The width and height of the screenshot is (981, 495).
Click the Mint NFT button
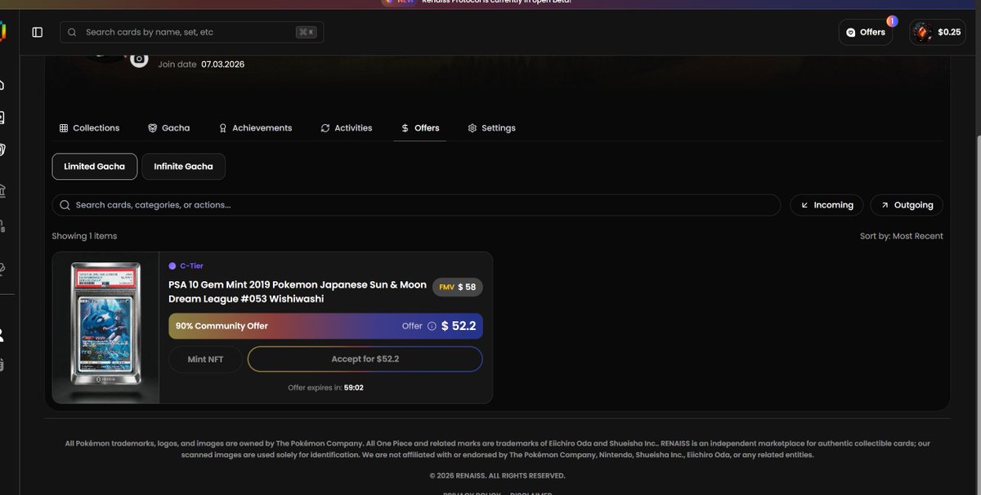(205, 359)
